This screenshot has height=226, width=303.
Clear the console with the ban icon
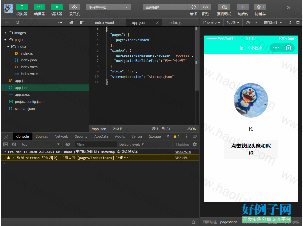pyautogui.click(x=14, y=145)
